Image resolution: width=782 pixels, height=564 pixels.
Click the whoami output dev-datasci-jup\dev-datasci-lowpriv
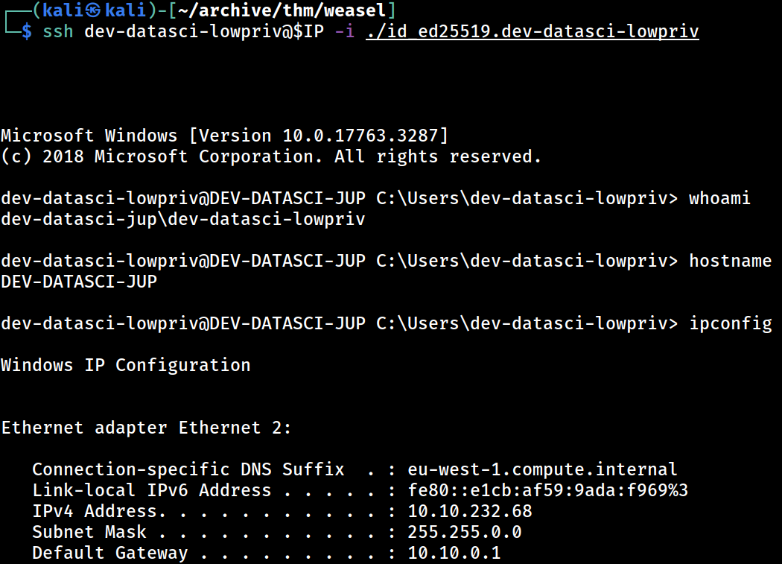point(183,219)
